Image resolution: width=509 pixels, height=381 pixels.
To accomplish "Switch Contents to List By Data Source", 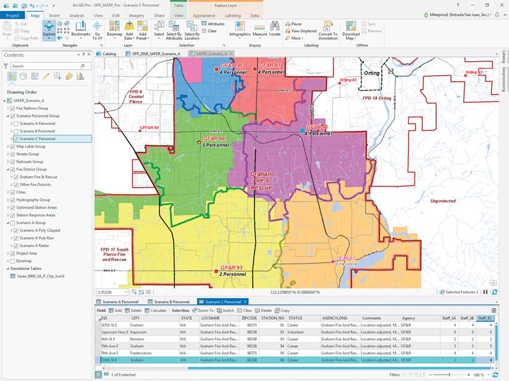I will 23,77.
